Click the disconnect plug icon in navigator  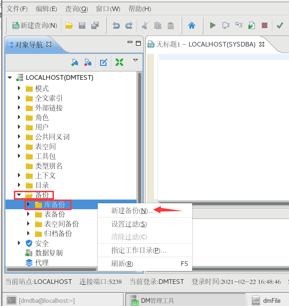coord(88,62)
